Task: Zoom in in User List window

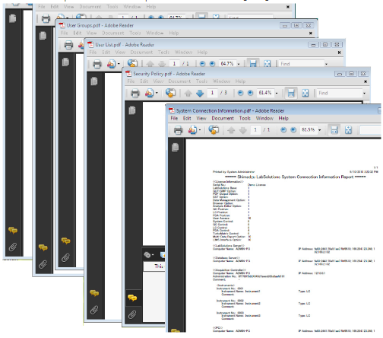Action: coord(212,64)
